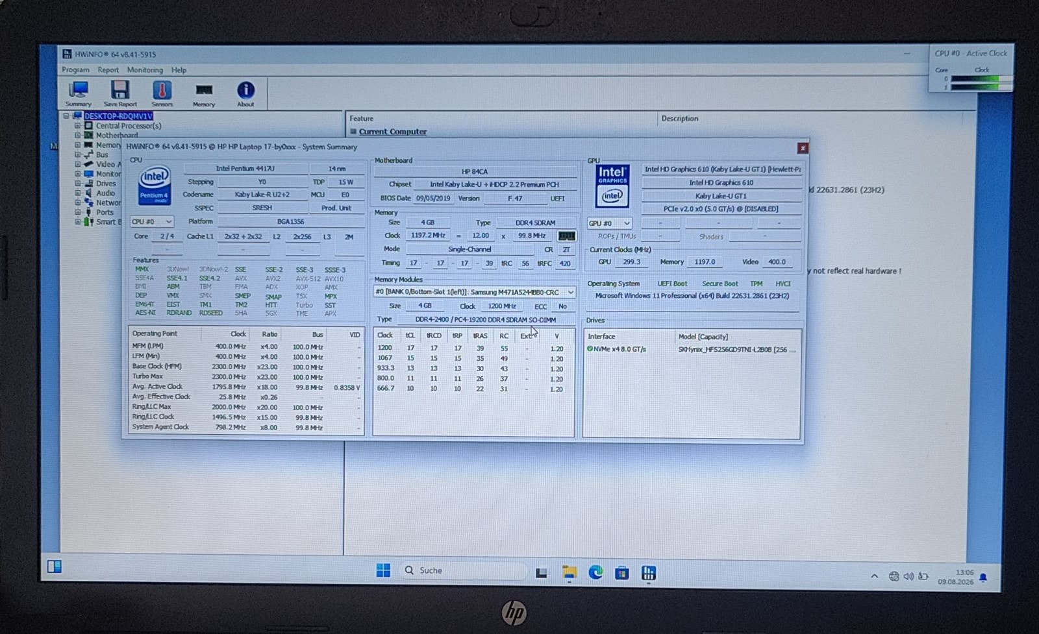
Task: Click the Monitor tree node icon
Action: coord(88,174)
